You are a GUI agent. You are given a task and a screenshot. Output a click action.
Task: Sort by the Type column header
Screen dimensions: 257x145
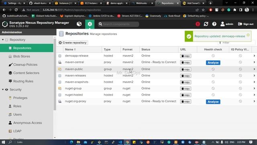click(x=111, y=50)
